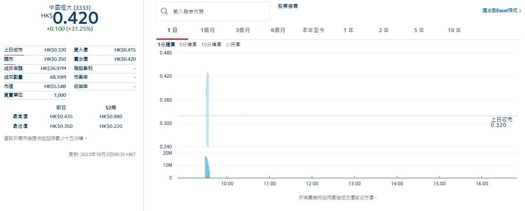525x211 pixels.
Task: Click the volume bars in the chart
Action: tap(208, 167)
